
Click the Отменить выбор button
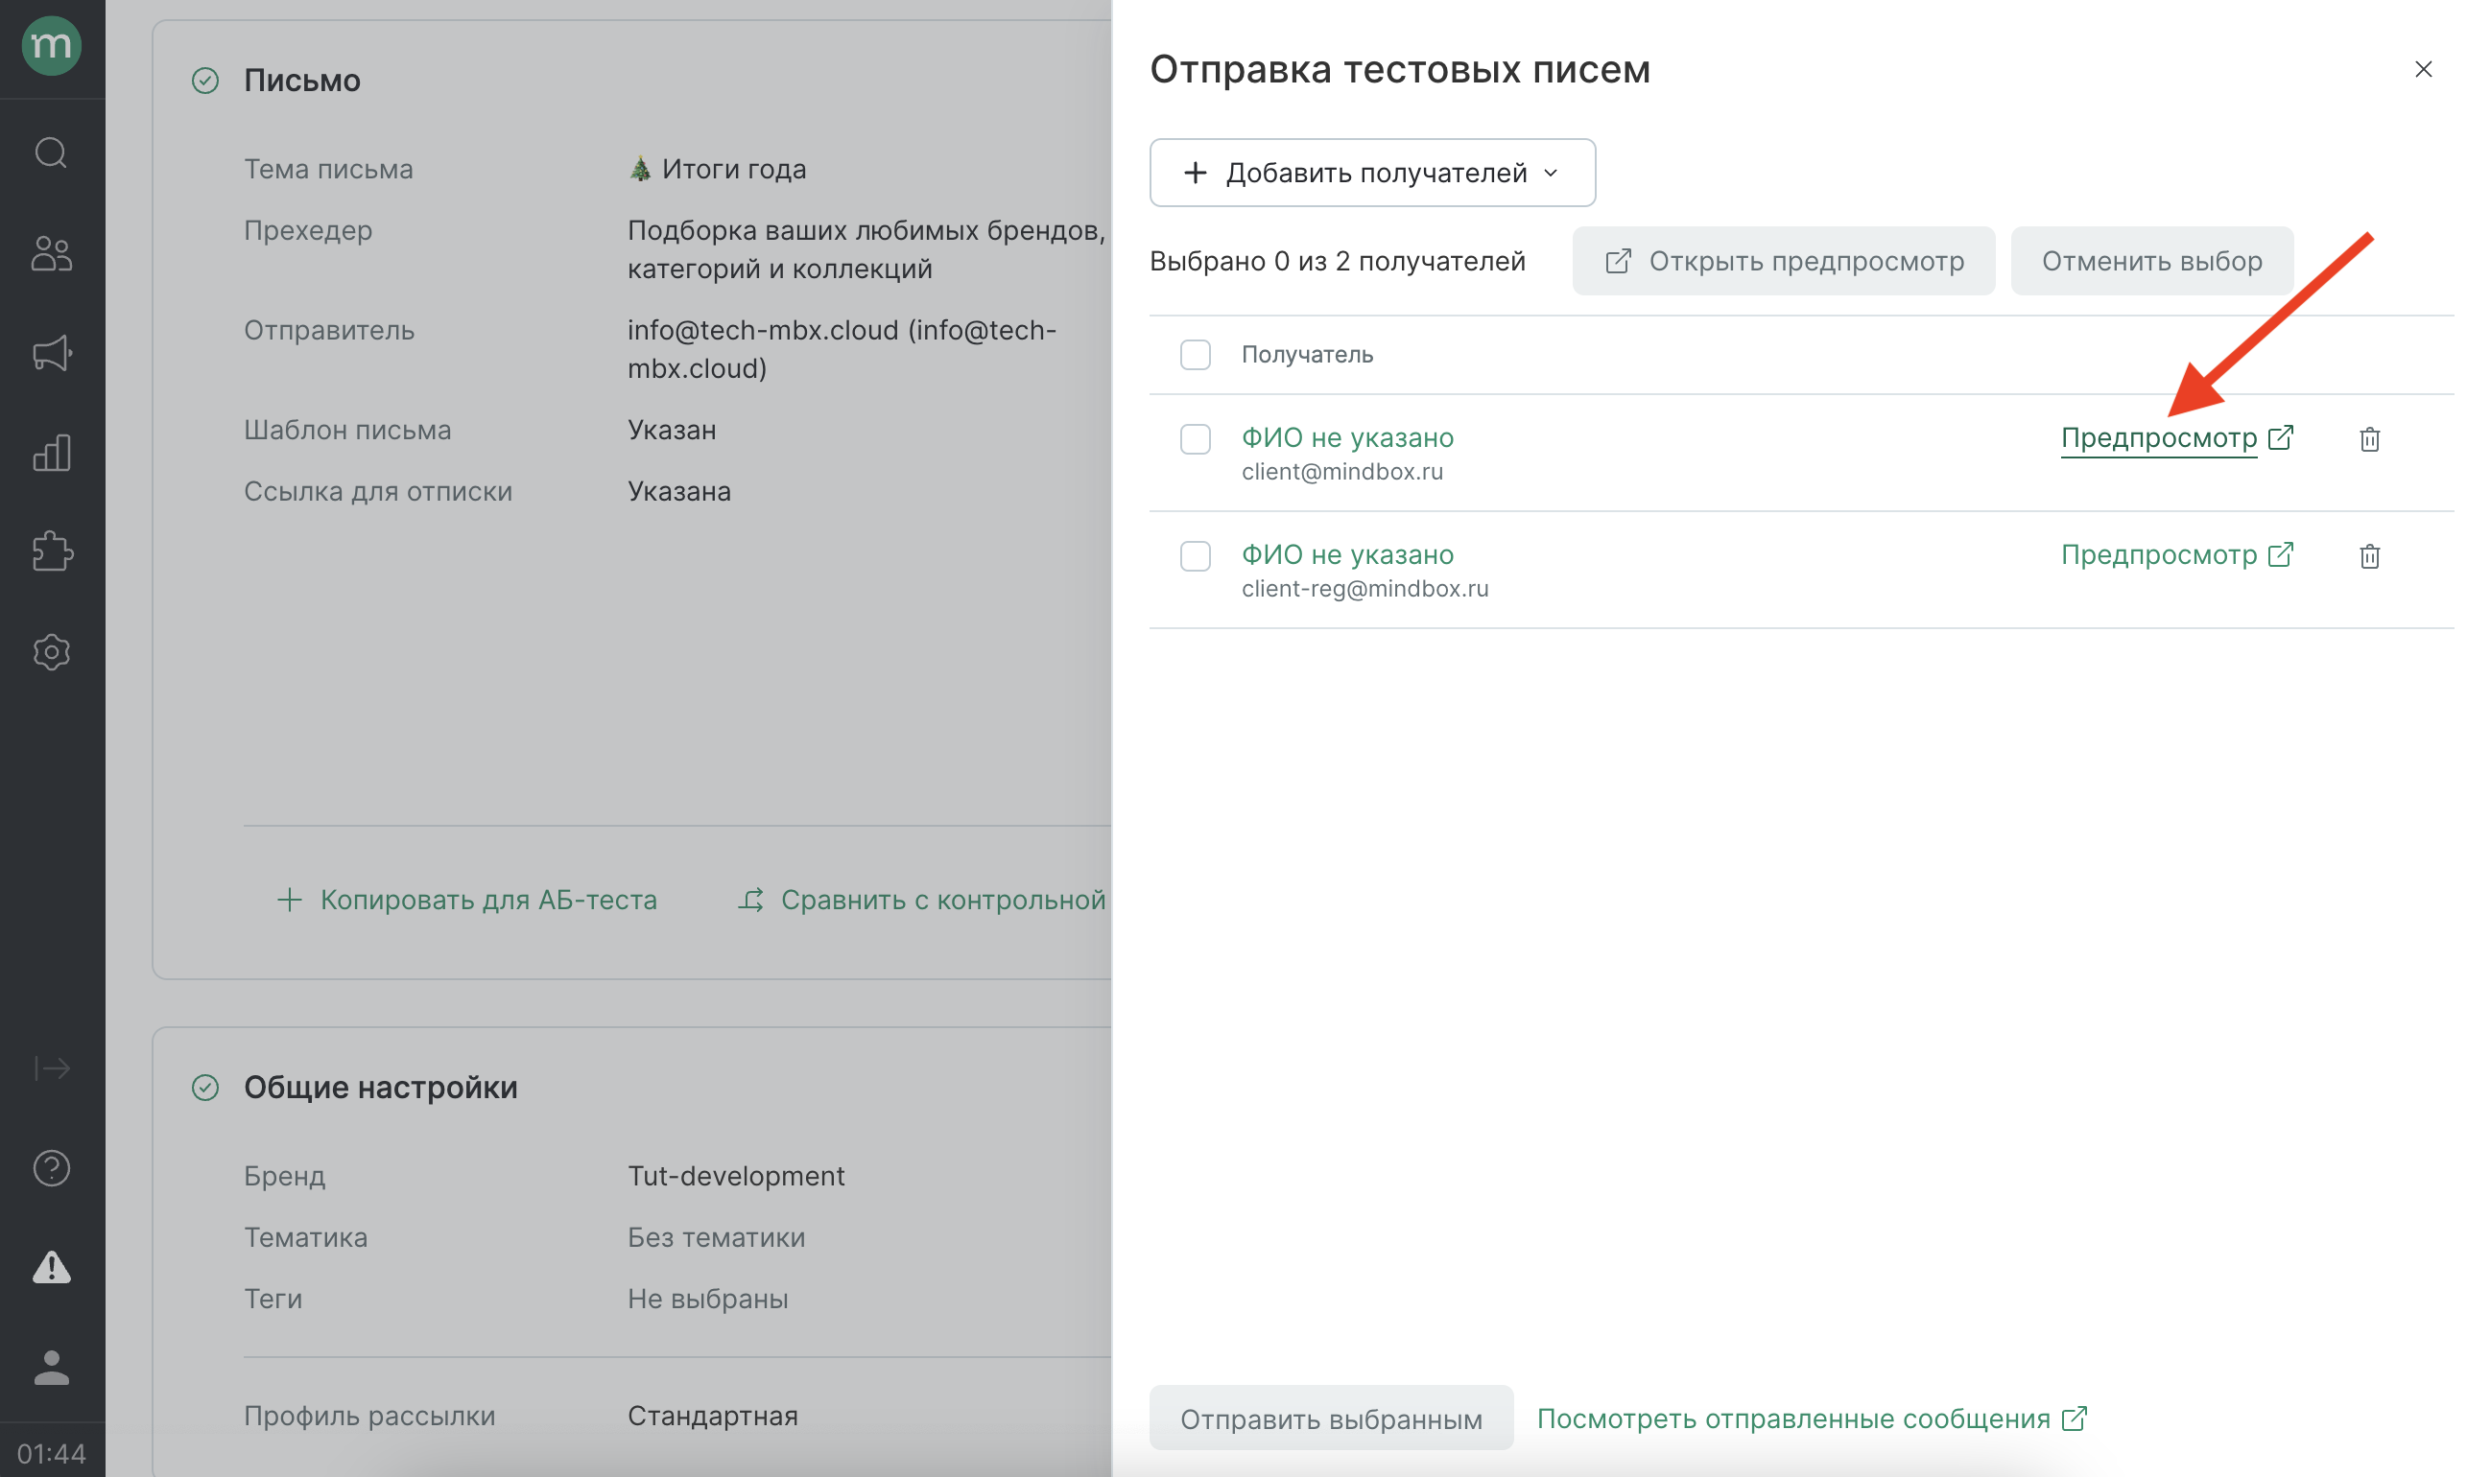coord(2151,261)
